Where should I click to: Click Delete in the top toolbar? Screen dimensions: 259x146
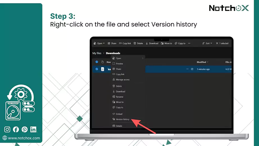pos(138,43)
